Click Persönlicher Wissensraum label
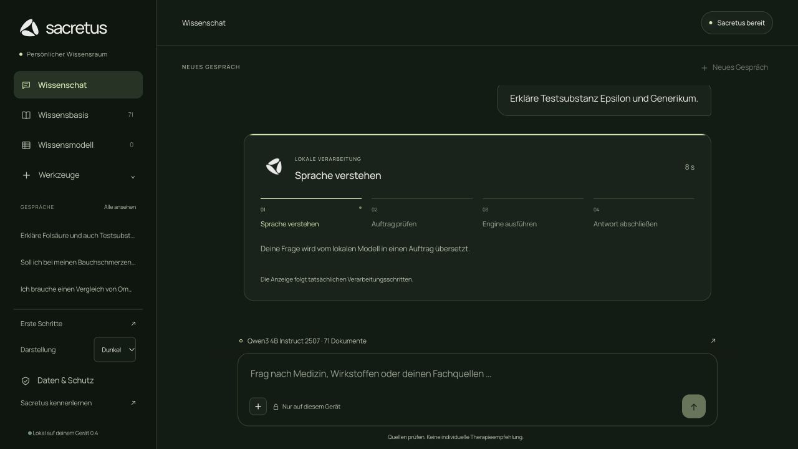The width and height of the screenshot is (798, 449). [x=67, y=54]
